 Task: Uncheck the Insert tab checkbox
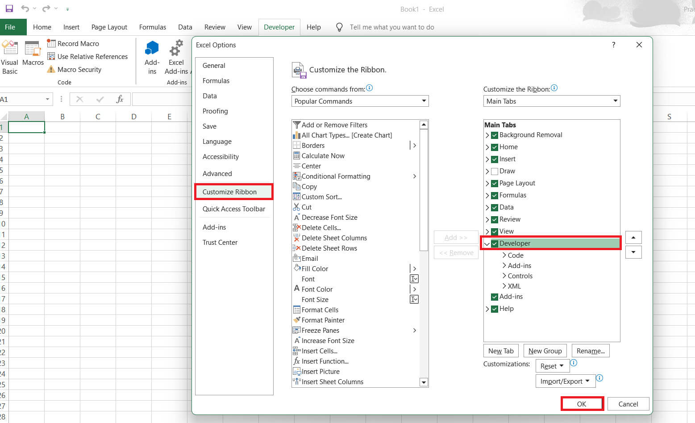[x=494, y=159]
